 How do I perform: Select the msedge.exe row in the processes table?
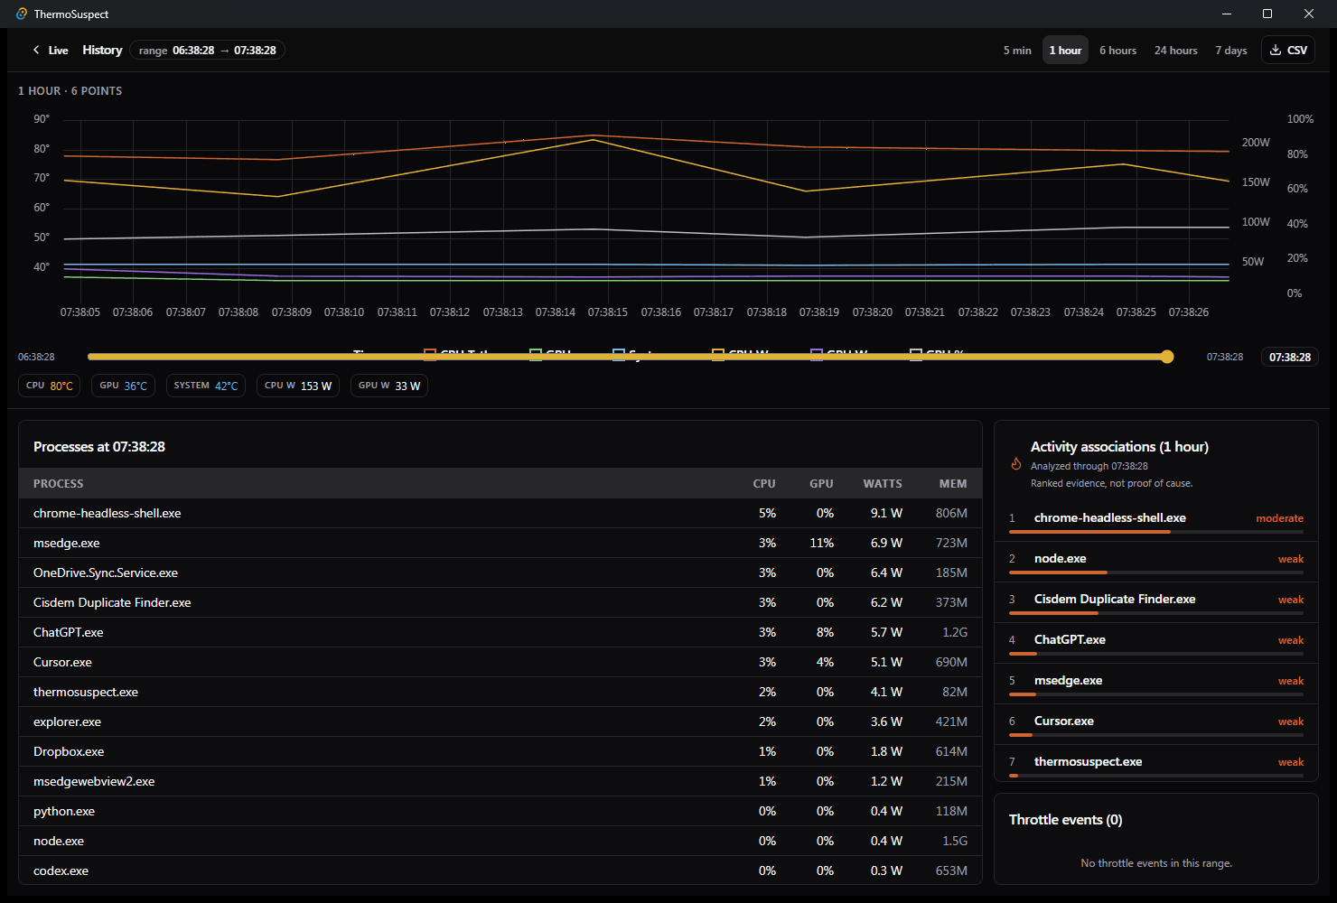[x=500, y=543]
